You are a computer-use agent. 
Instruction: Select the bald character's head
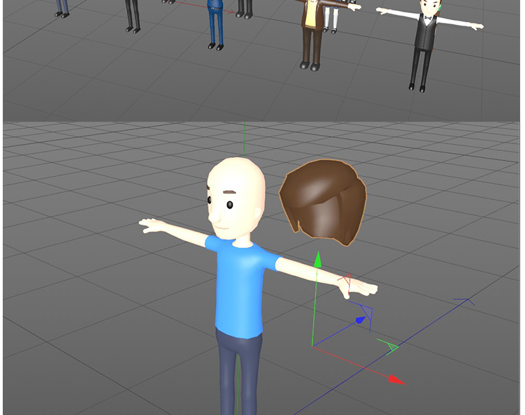(x=236, y=198)
